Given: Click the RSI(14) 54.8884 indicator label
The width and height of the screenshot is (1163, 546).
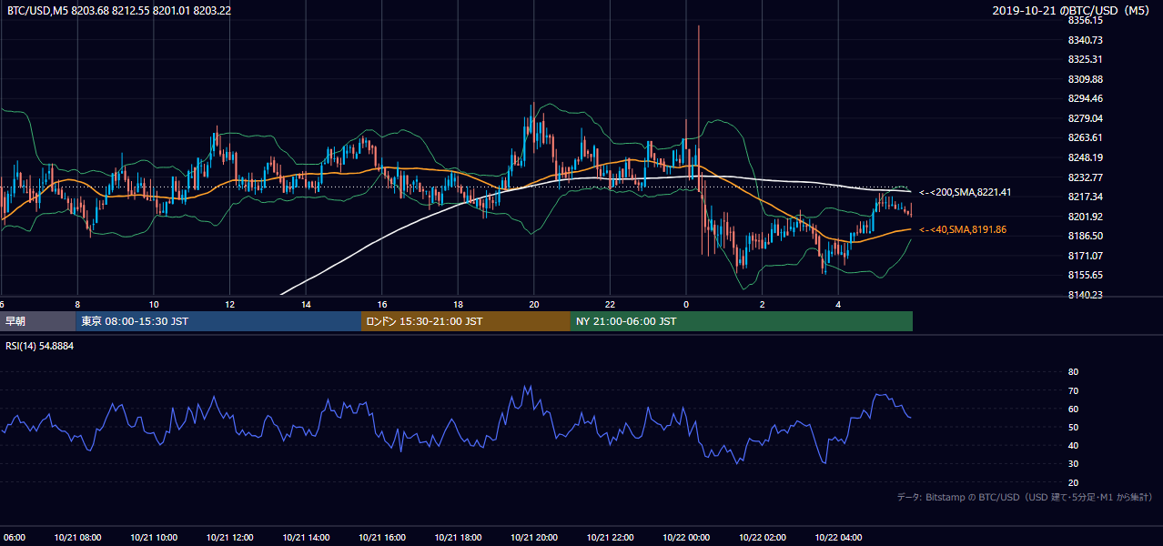Looking at the screenshot, I should click(x=39, y=346).
